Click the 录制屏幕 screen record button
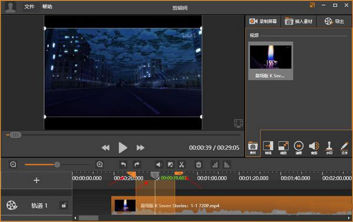 263,21
